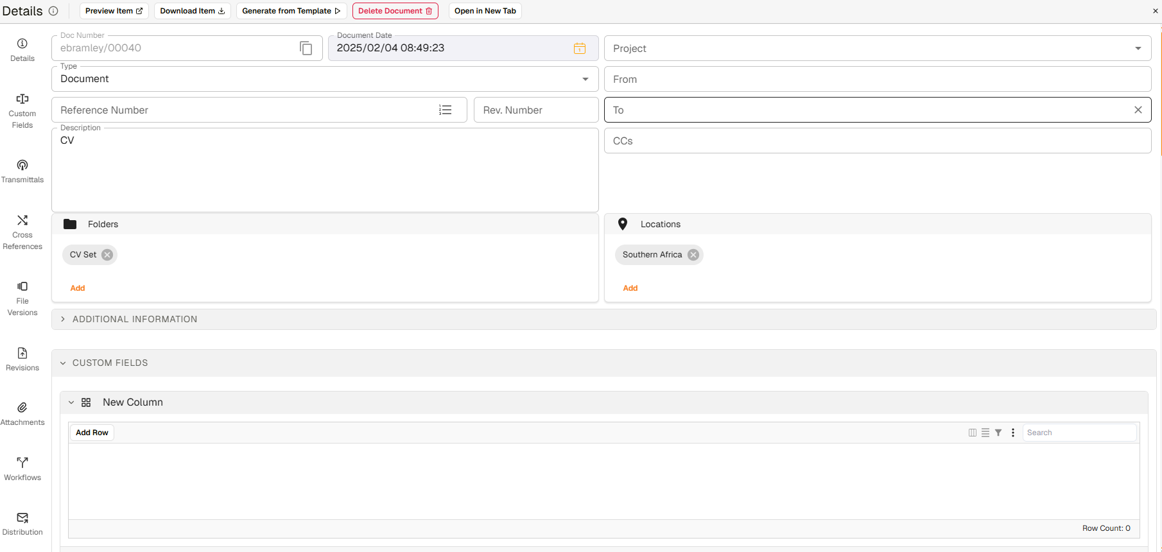Screen dimensions: 1162x552
Task: Open Cross References in the sidebar
Action: (22, 232)
